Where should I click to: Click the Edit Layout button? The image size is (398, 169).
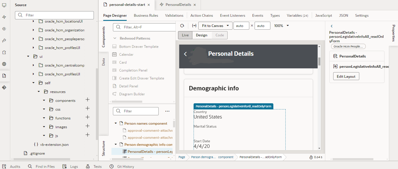(x=346, y=76)
